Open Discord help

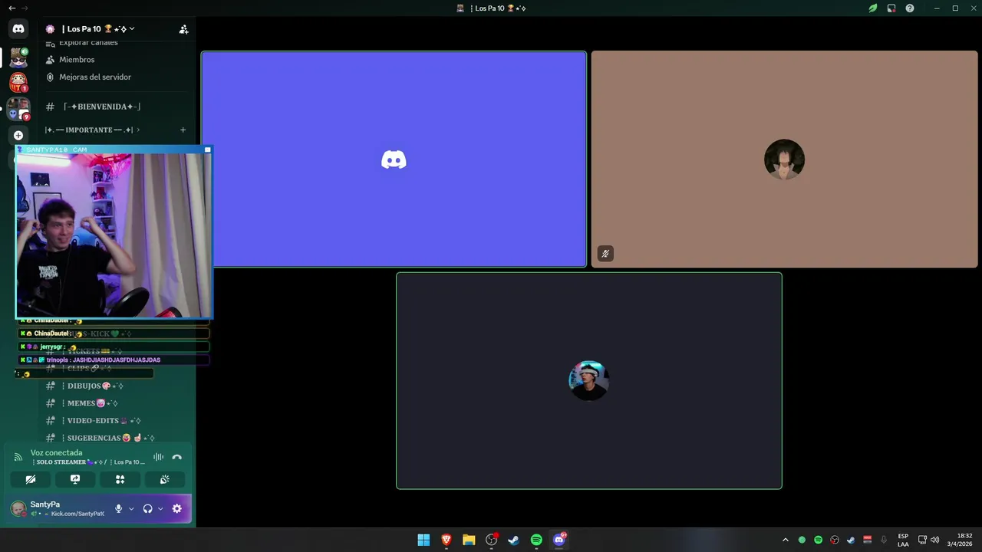[x=910, y=8]
